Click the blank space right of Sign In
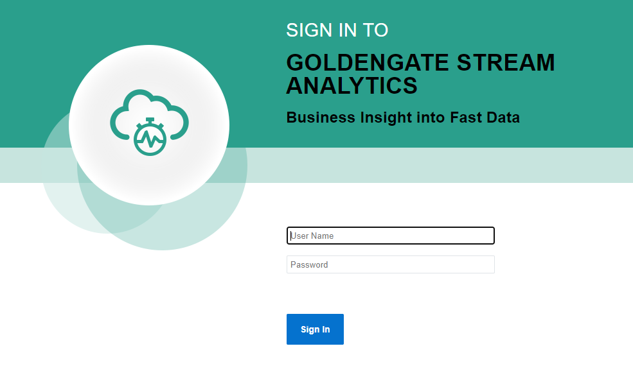The width and height of the screenshot is (633, 371). pyautogui.click(x=450, y=329)
